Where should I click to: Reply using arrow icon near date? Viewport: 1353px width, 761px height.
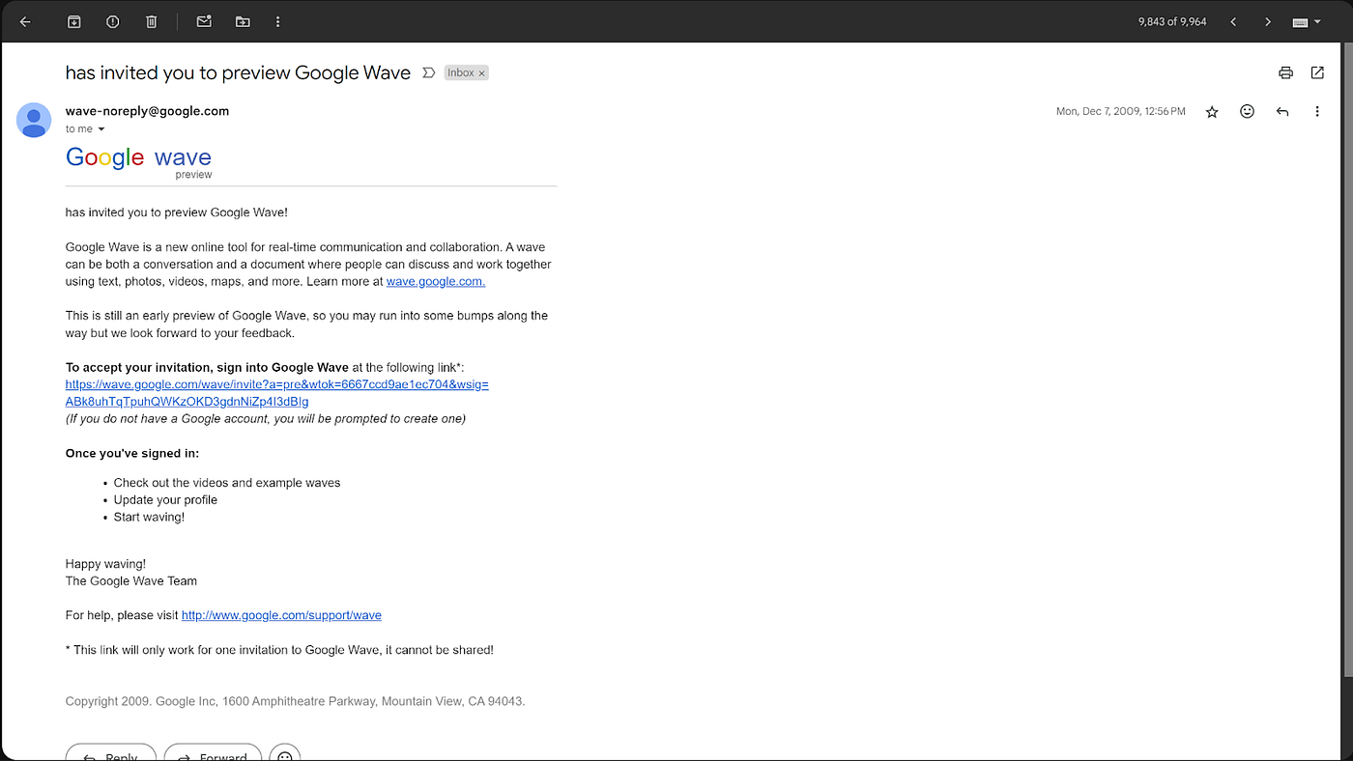tap(1282, 112)
